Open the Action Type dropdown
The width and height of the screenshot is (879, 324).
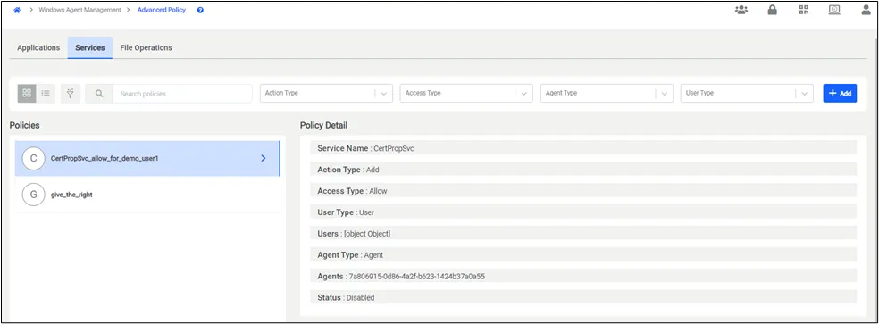[x=326, y=93]
